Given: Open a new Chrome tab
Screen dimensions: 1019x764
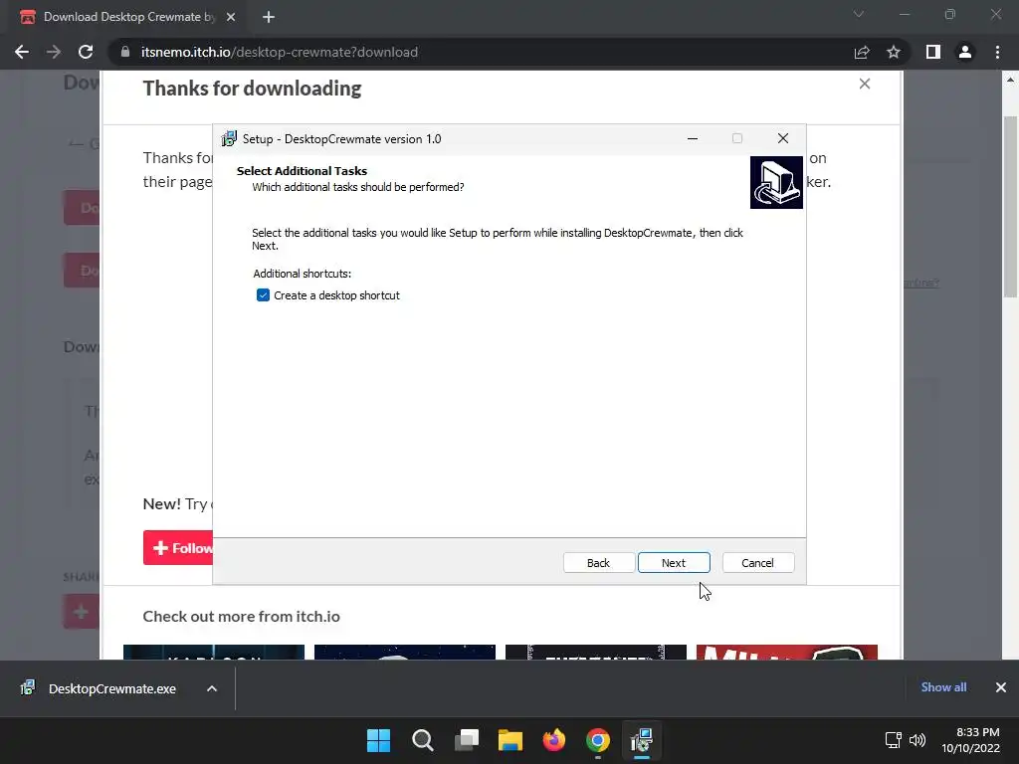Looking at the screenshot, I should click(269, 17).
